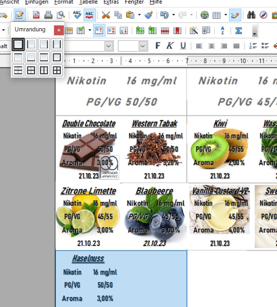
Task: Toggle Underline formatting button
Action: click(x=183, y=46)
